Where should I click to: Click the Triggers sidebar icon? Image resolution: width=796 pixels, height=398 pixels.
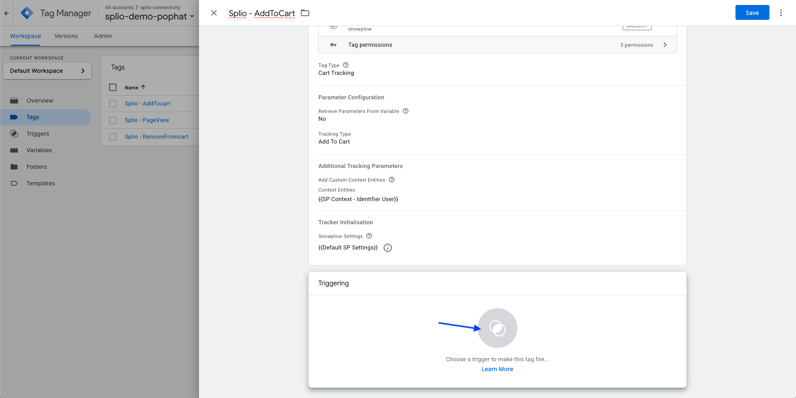coord(14,134)
